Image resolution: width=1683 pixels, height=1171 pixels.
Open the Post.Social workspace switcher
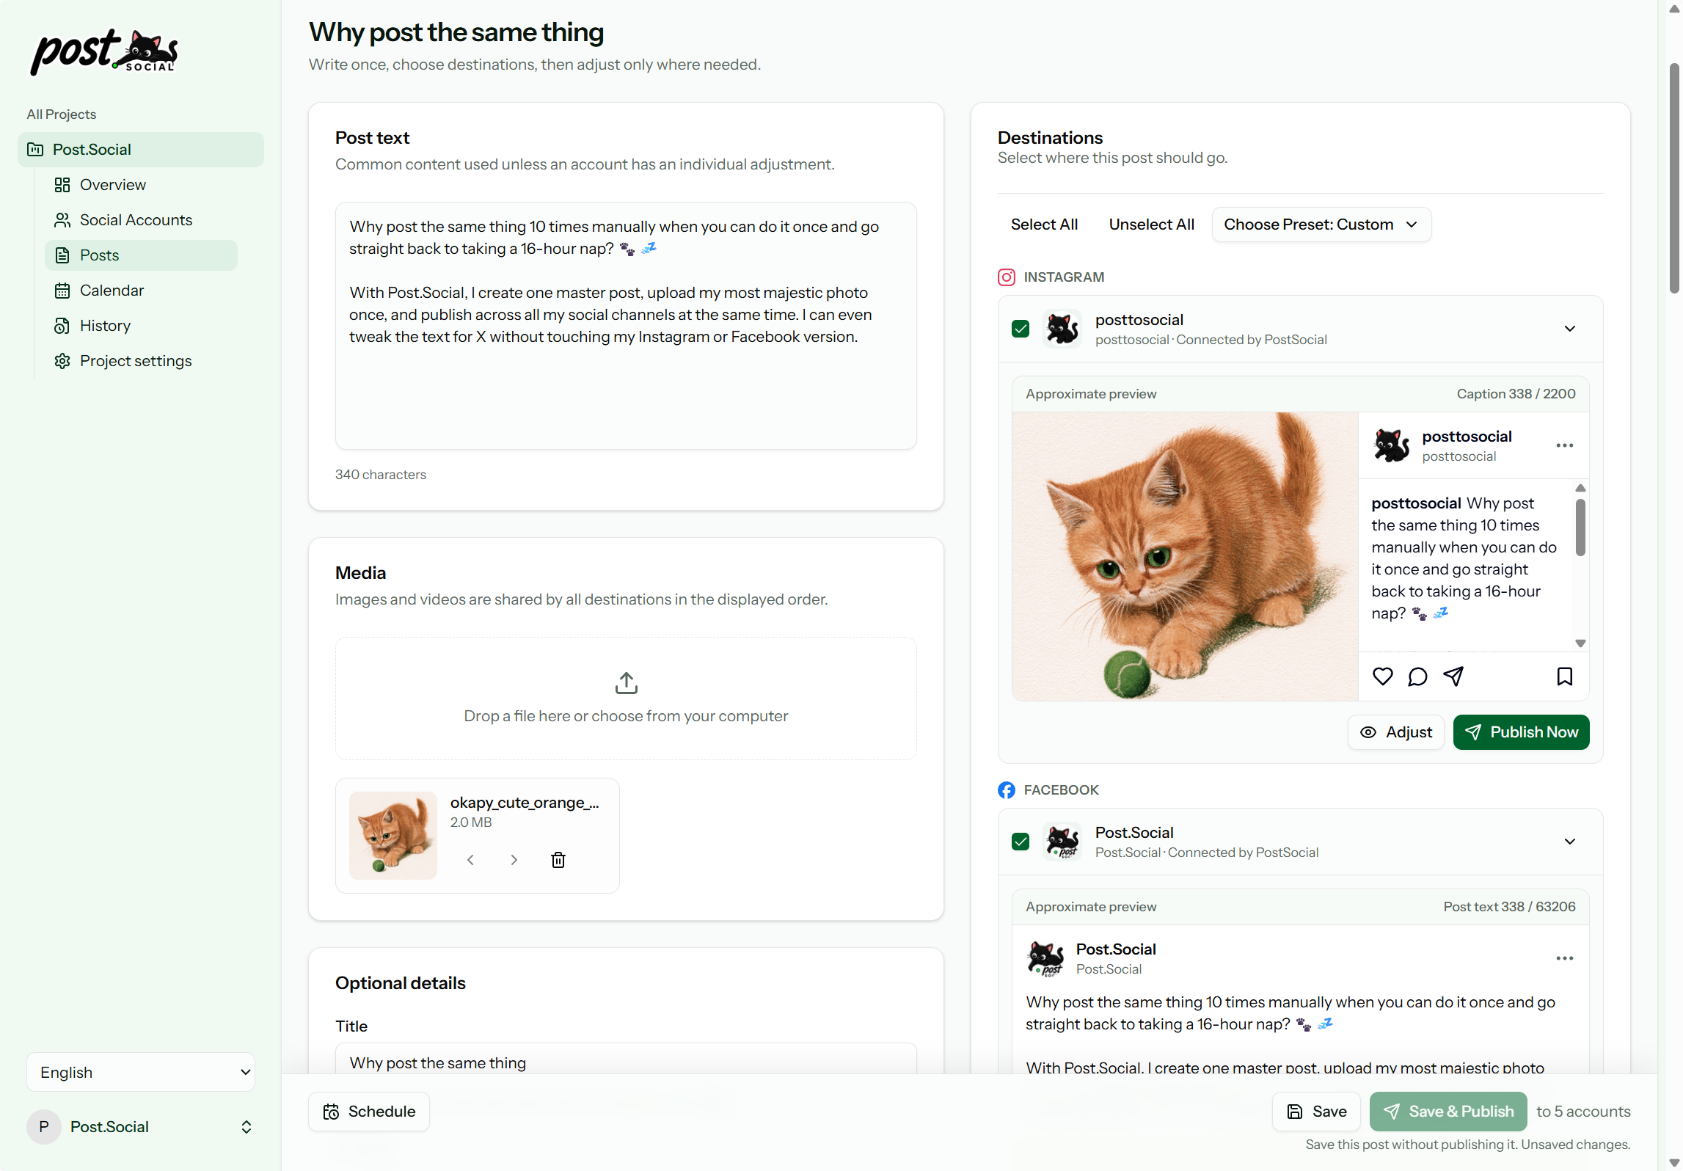141,1127
